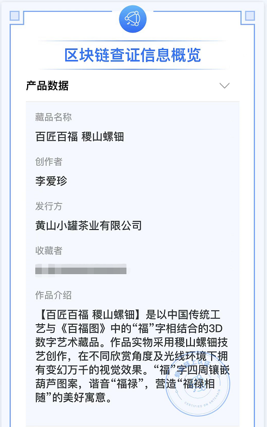Click the 区块链查证信息概览 title
This screenshot has height=427, width=267.
coord(133,55)
